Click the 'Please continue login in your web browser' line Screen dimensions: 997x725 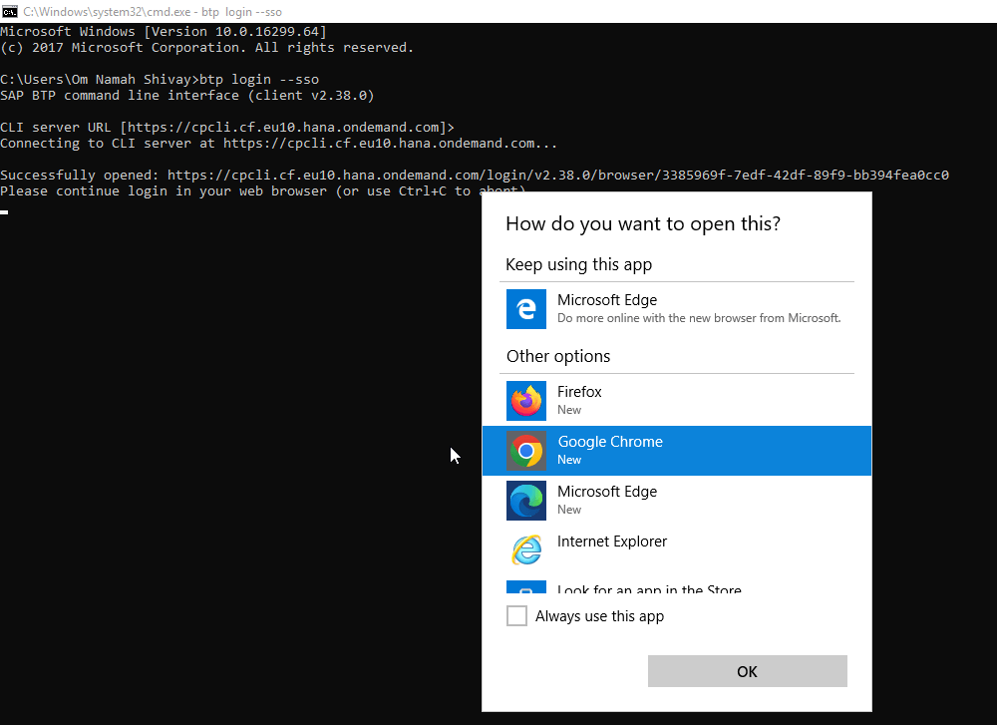click(263, 190)
